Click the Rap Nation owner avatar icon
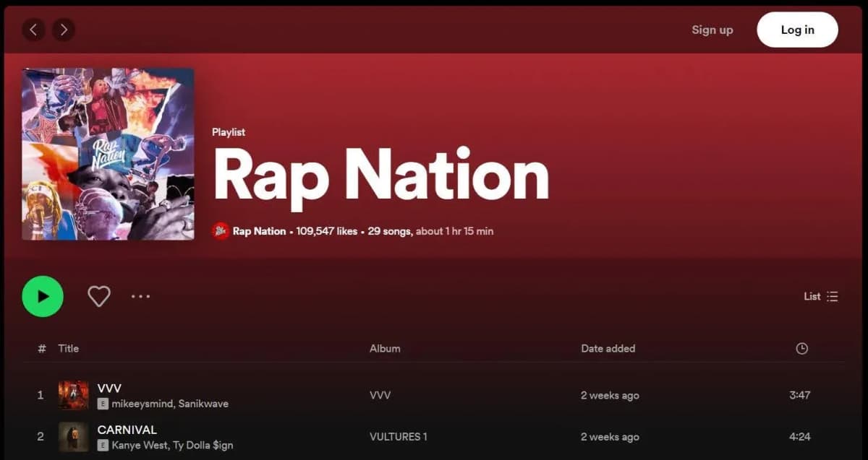 point(221,231)
